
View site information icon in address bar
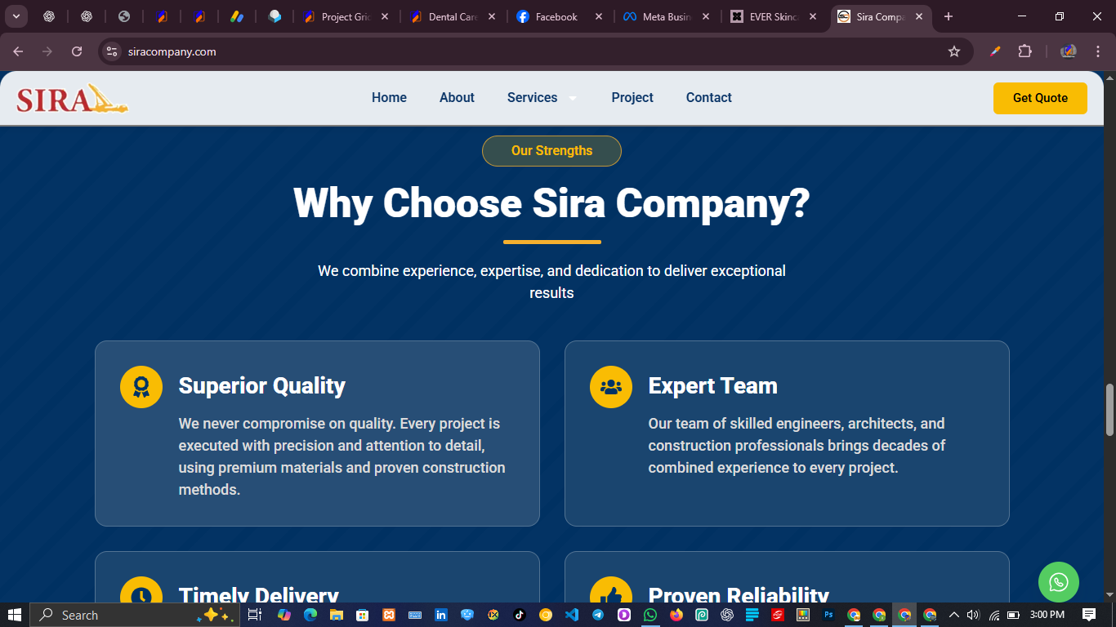pos(110,51)
